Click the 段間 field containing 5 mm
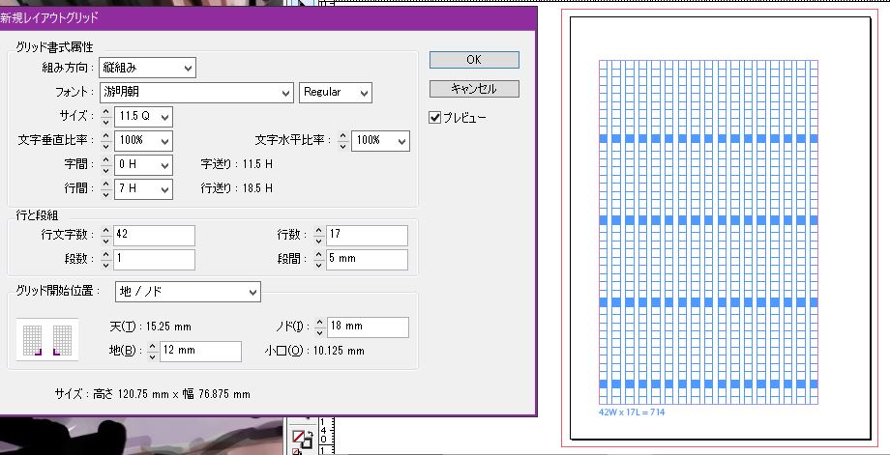This screenshot has height=455, width=890. 368,260
